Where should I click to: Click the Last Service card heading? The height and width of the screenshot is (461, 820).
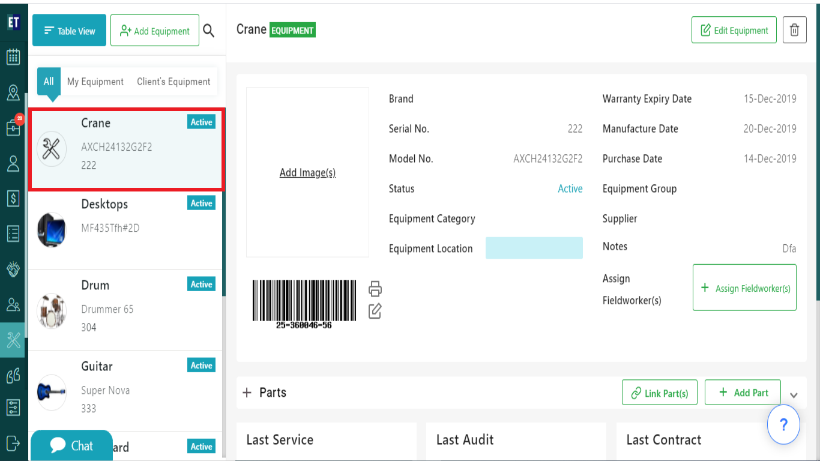(280, 439)
